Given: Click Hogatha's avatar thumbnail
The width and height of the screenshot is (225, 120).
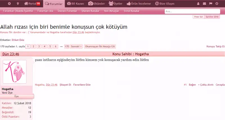Looking at the screenshot, I should pos(15,72).
